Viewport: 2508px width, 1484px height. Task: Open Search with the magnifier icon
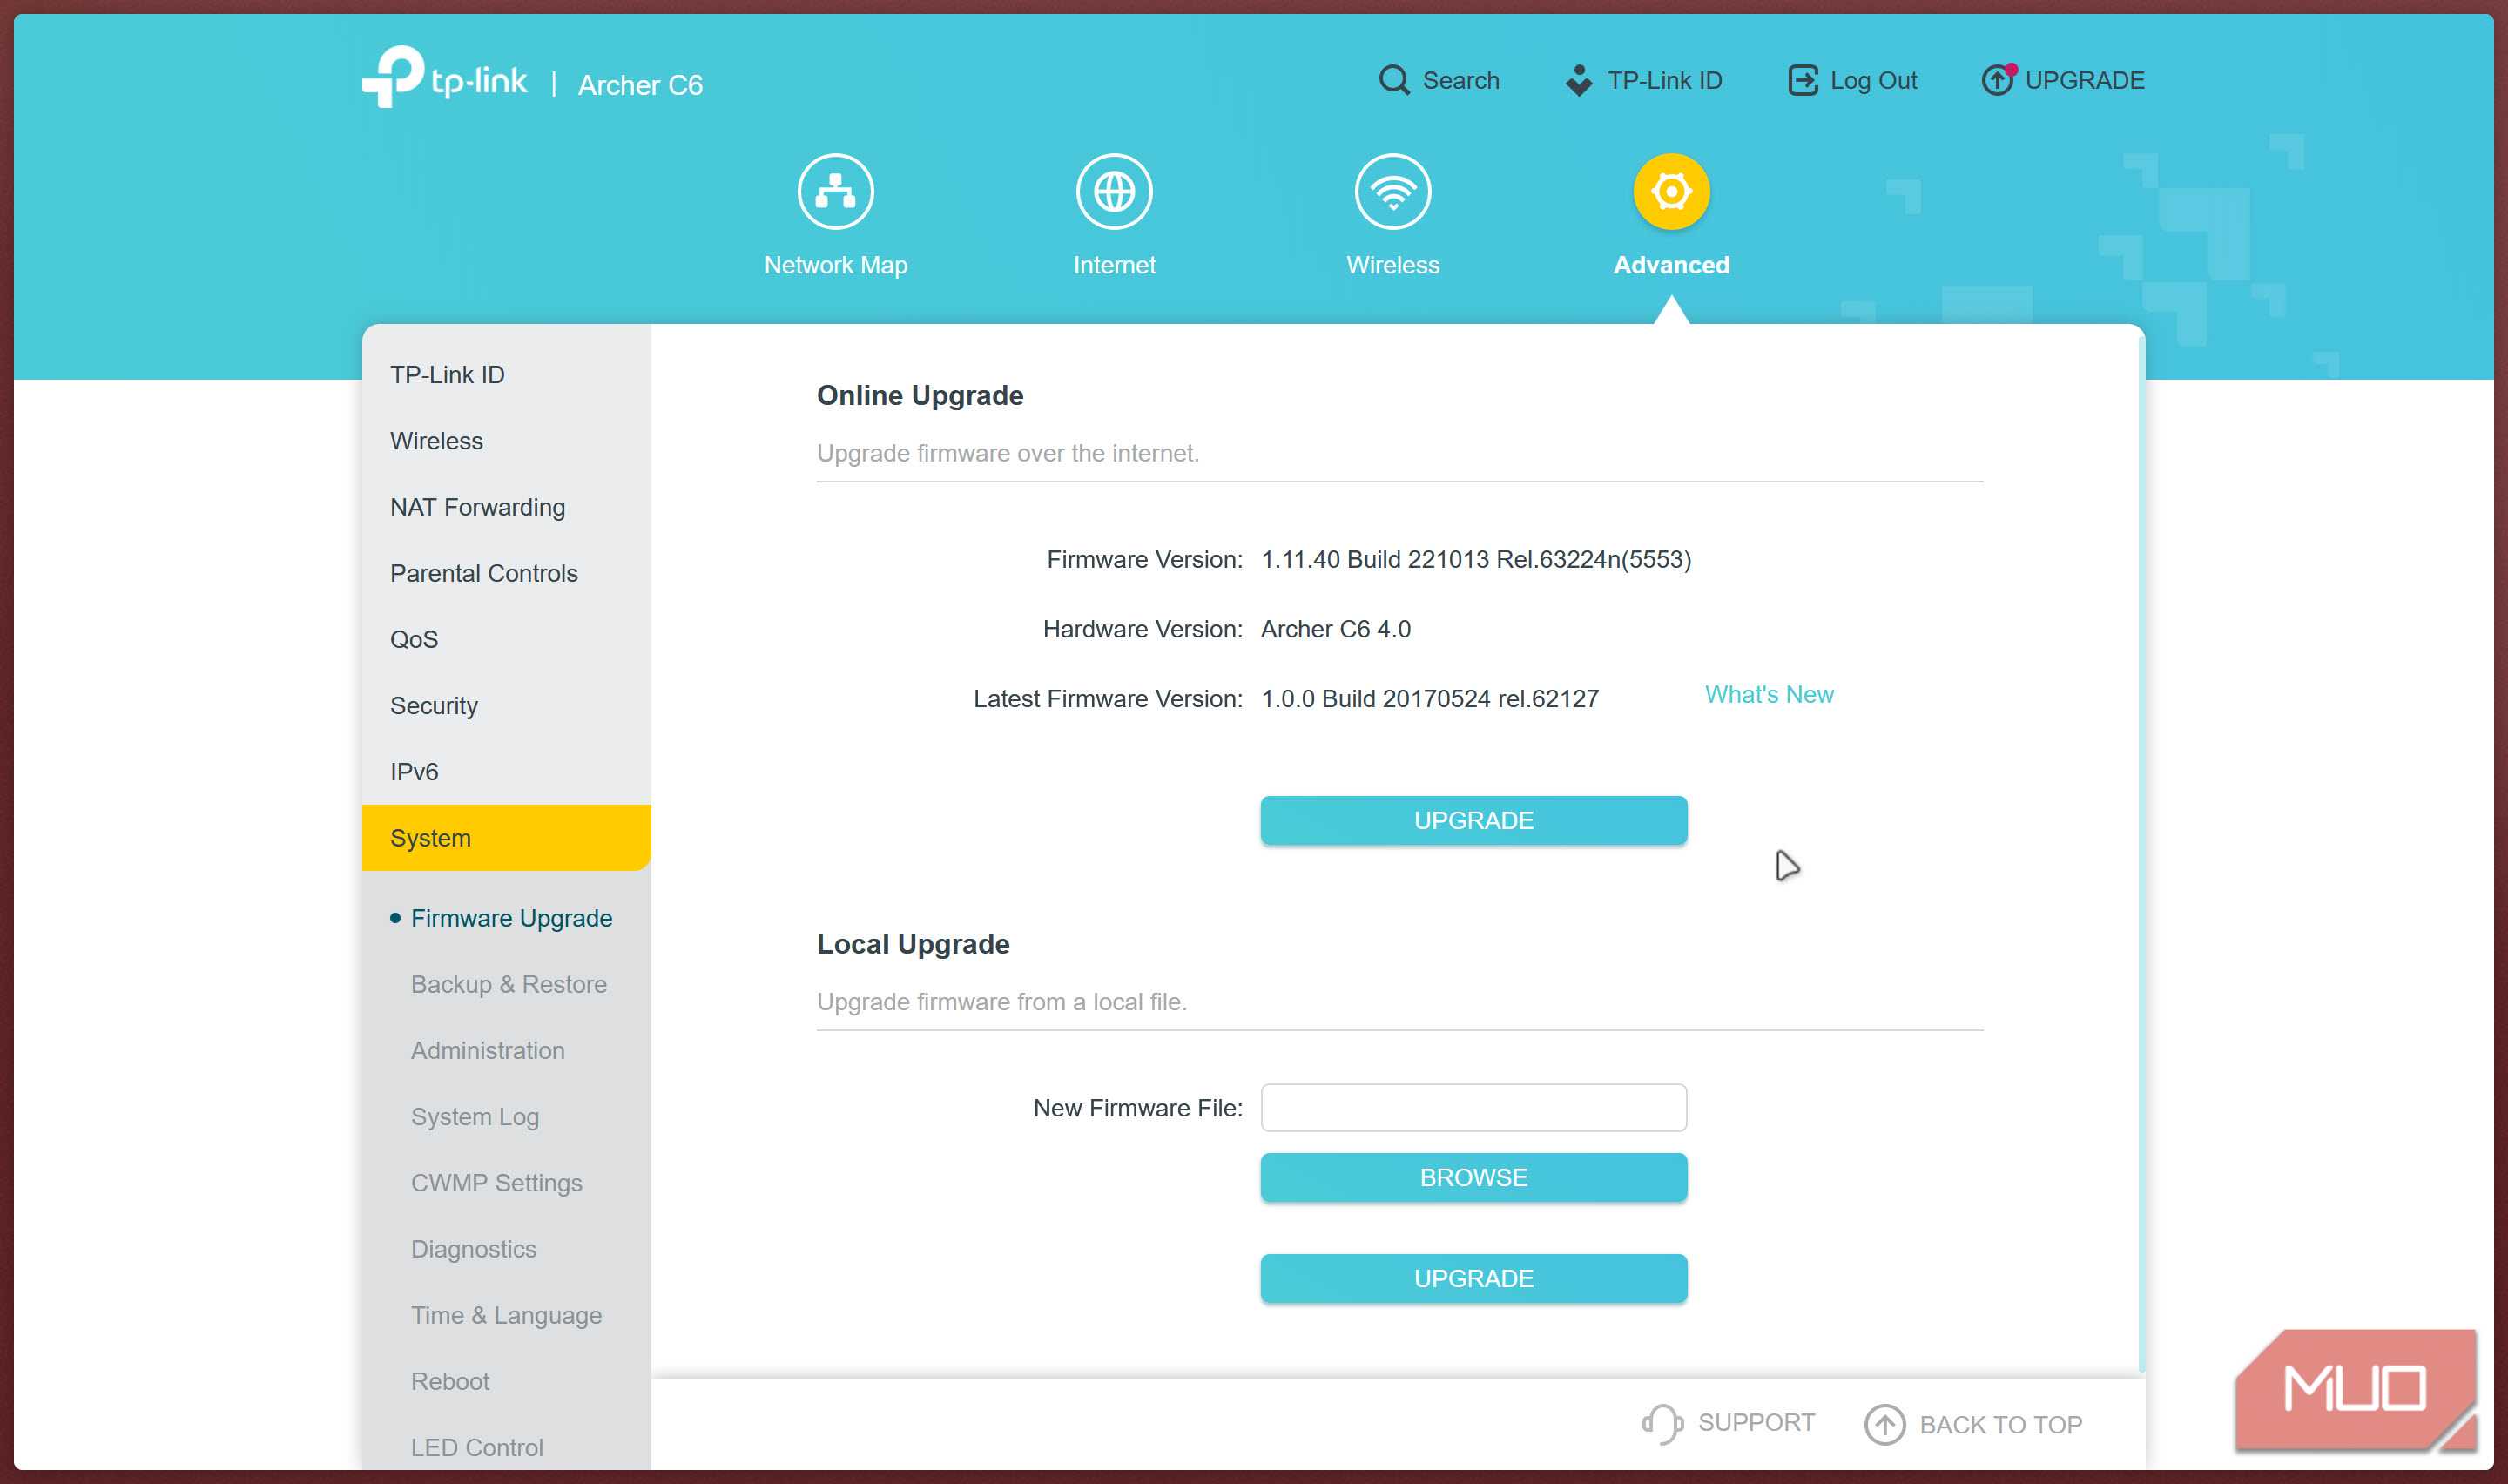click(1392, 80)
